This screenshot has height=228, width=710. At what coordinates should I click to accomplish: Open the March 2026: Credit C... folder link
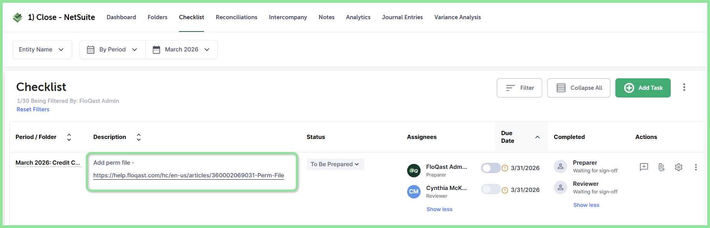point(48,163)
